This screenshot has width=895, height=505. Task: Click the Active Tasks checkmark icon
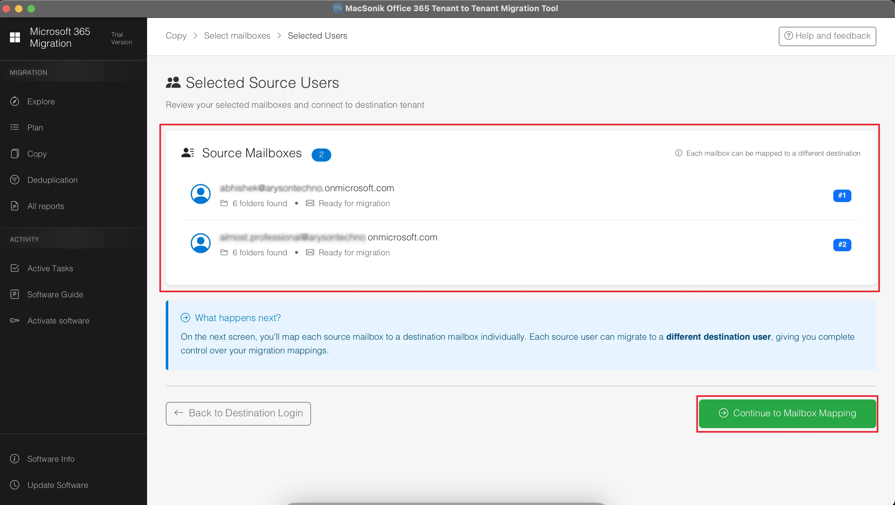[x=15, y=268]
